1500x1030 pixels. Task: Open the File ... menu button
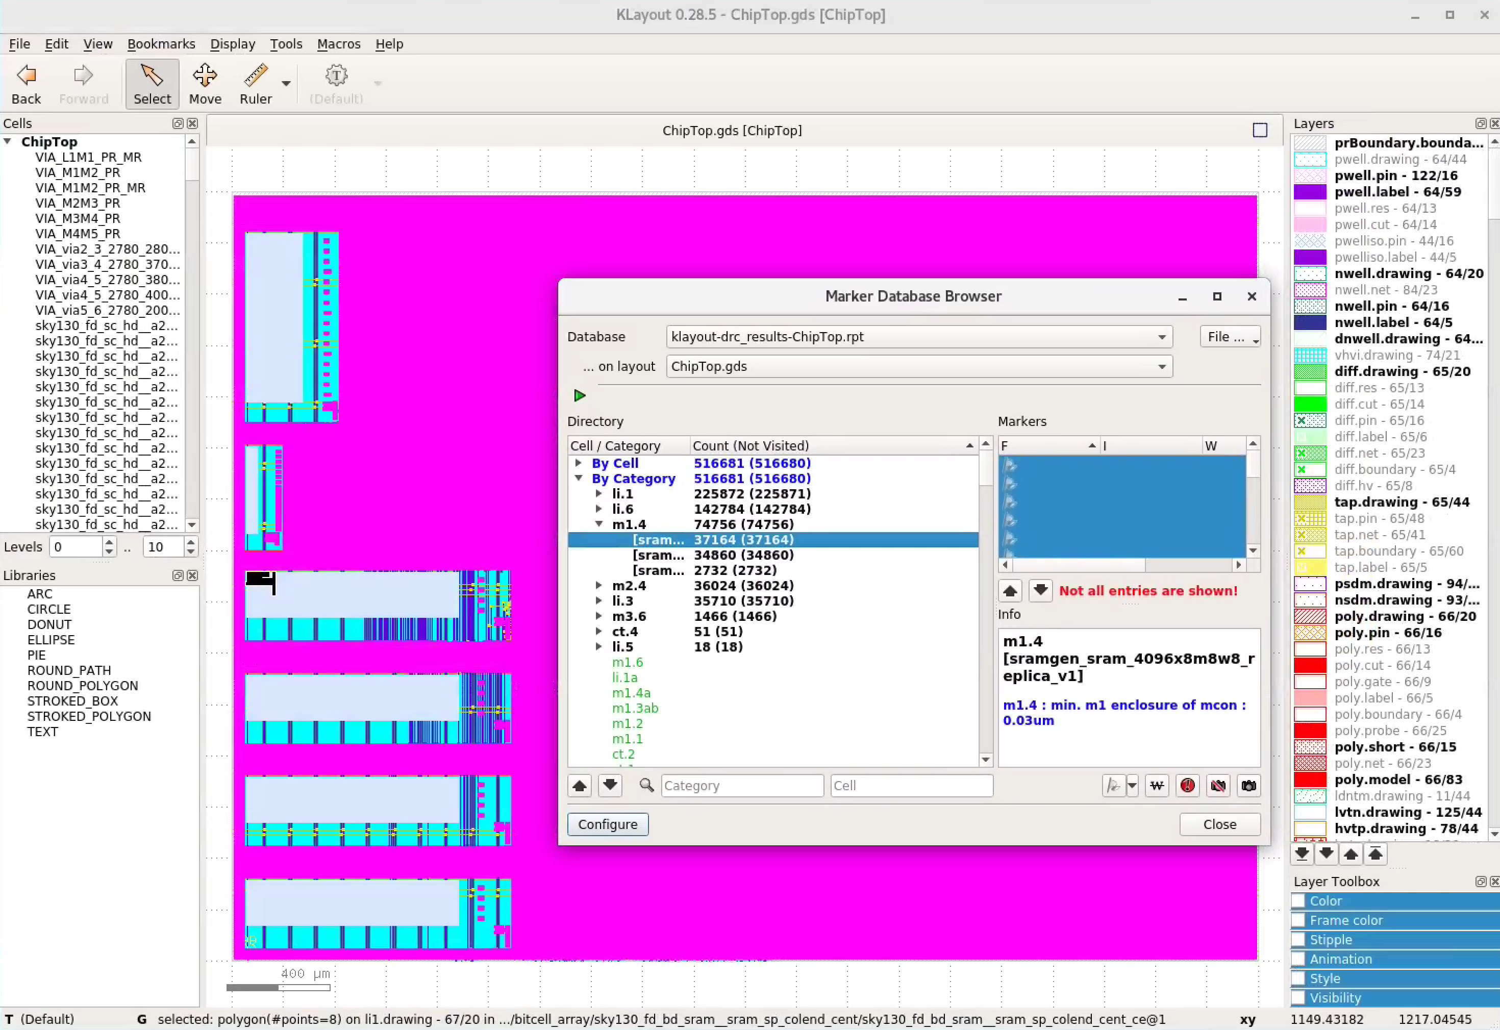tap(1230, 337)
